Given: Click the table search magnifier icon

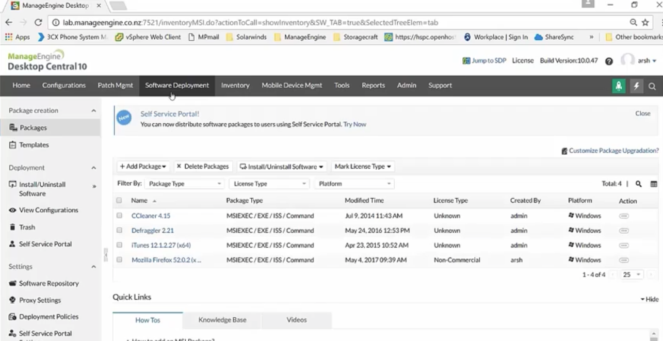Looking at the screenshot, I should pyautogui.click(x=638, y=184).
